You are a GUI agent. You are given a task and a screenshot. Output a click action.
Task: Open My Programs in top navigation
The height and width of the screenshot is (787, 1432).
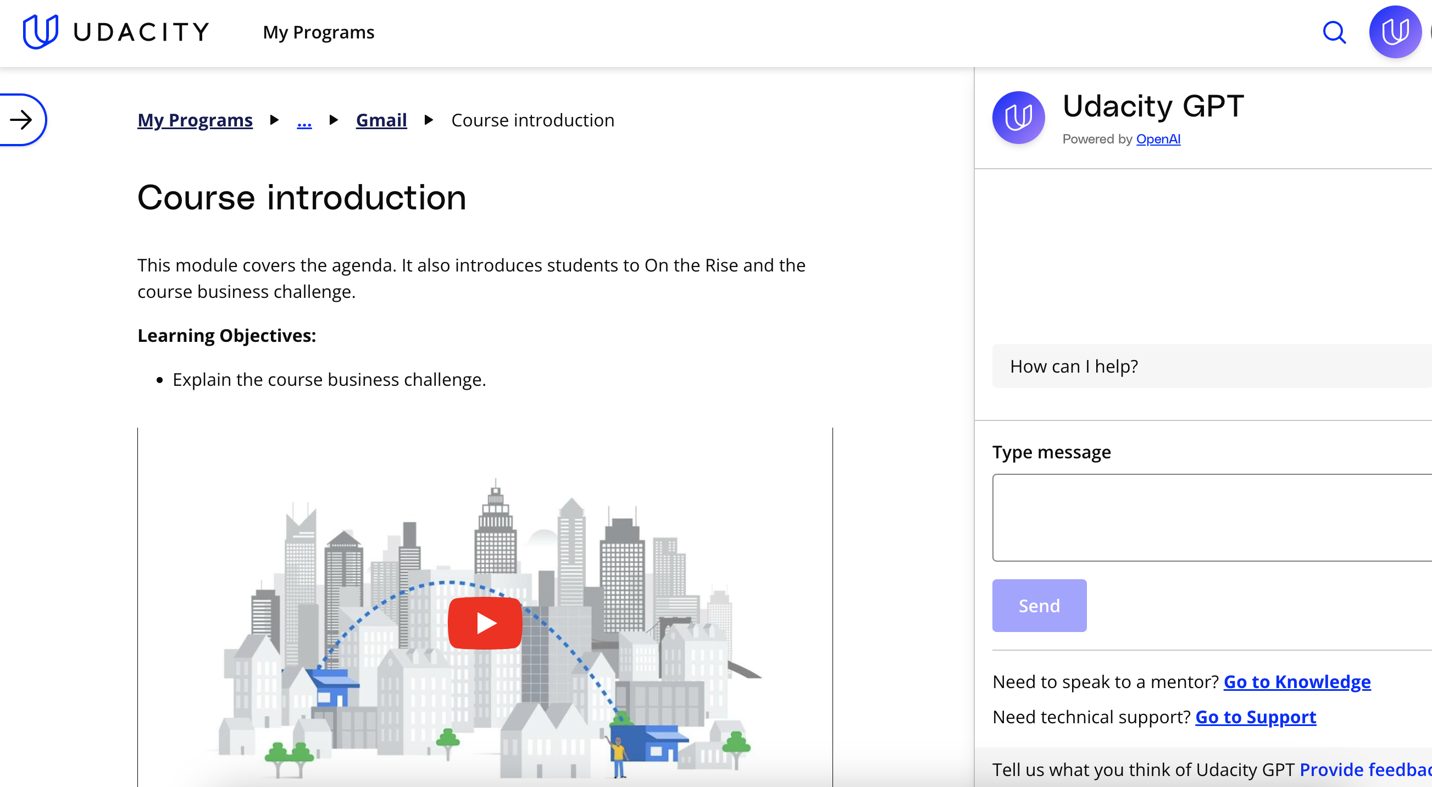[319, 32]
